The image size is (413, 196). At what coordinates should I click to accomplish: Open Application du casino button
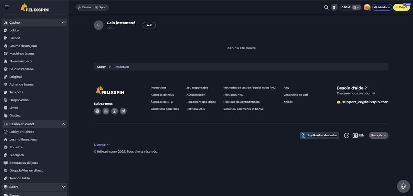(x=319, y=136)
